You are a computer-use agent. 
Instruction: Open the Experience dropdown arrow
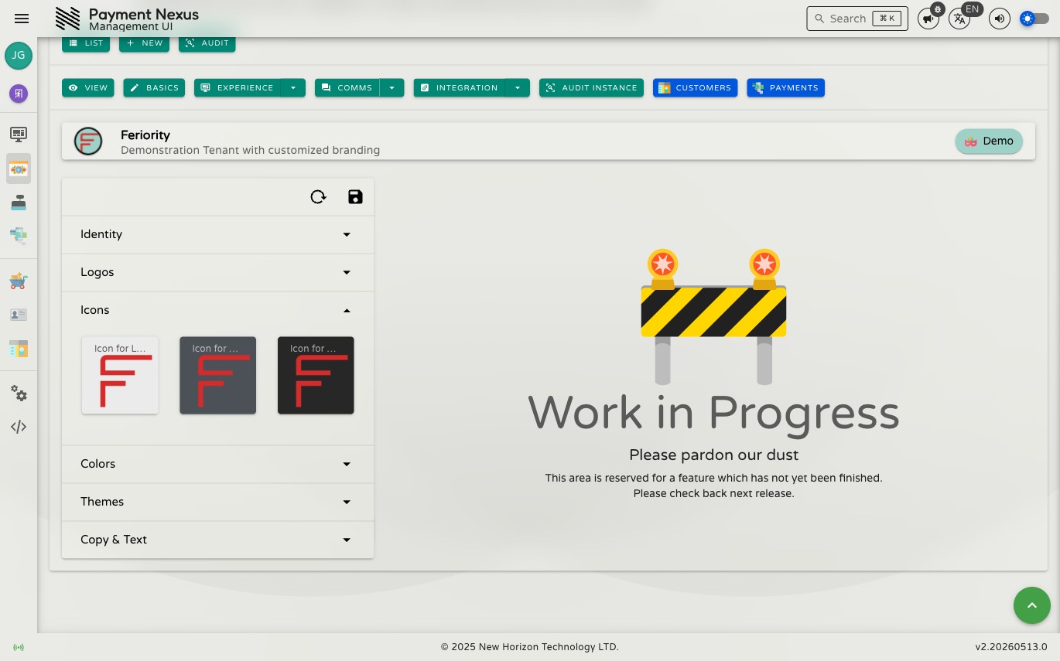[x=293, y=88]
